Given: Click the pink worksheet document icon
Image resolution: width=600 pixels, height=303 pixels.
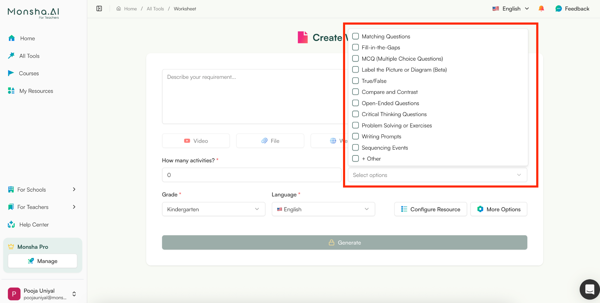Looking at the screenshot, I should tap(303, 37).
